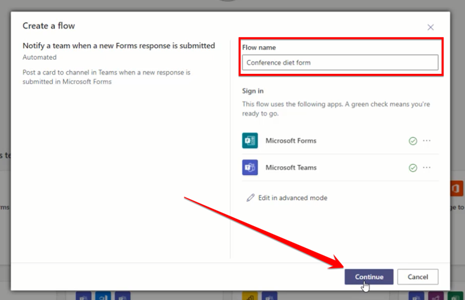The height and width of the screenshot is (300, 465).
Task: Click the 'Automated' flow type text
Action: click(40, 57)
